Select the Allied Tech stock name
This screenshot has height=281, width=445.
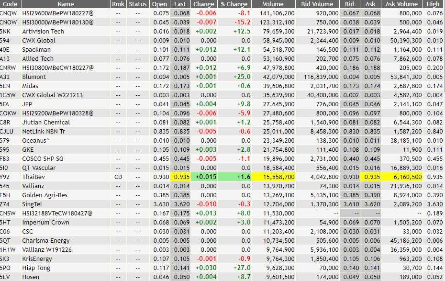38,58
